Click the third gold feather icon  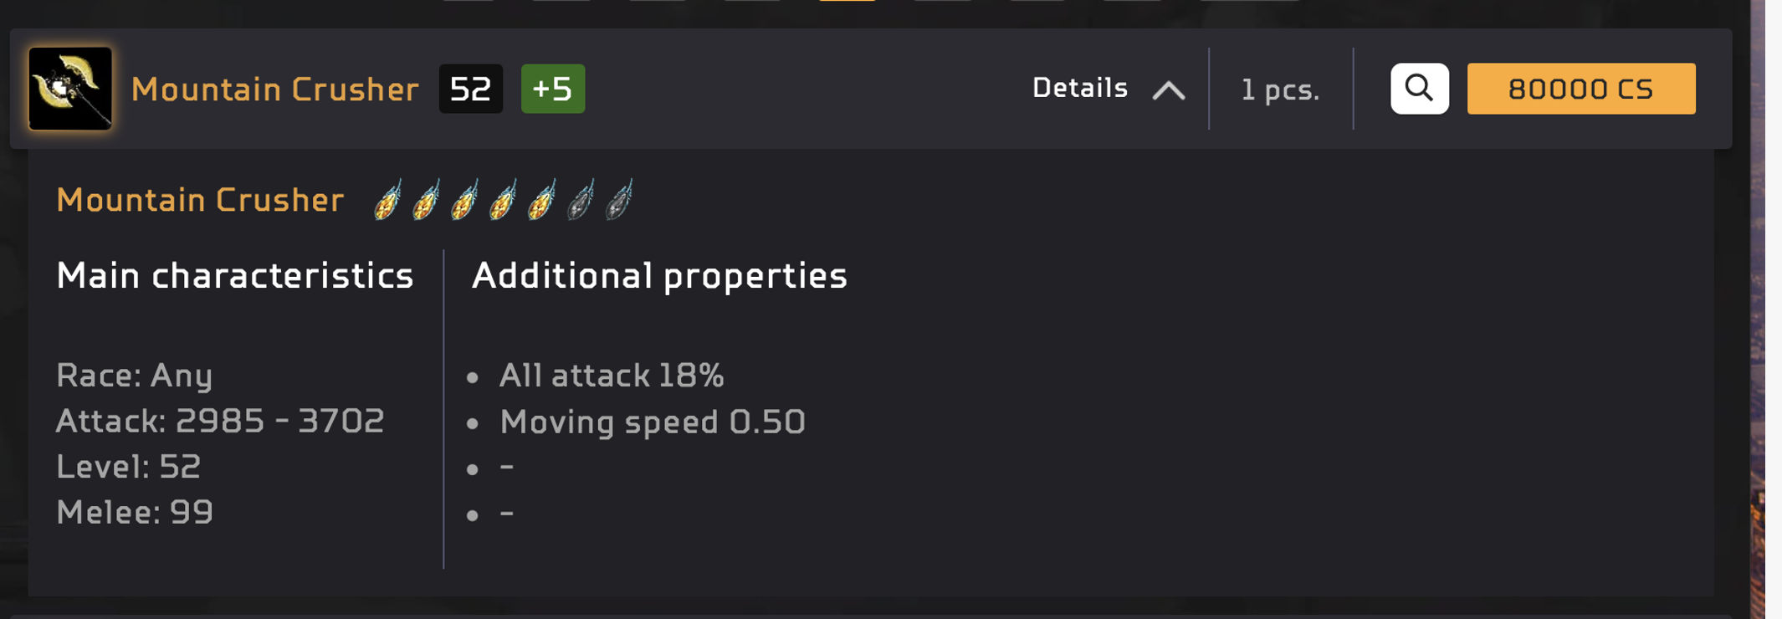[464, 201]
